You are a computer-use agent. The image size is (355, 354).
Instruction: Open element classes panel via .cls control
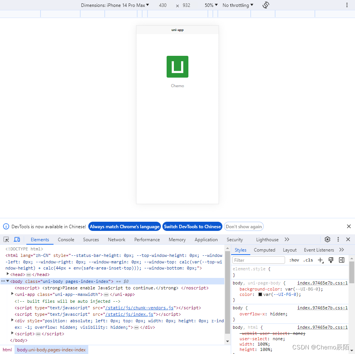point(308,260)
